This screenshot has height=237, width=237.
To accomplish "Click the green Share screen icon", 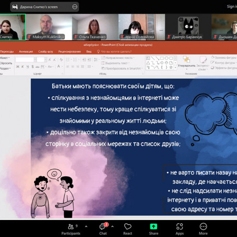I will [x=154, y=227].
